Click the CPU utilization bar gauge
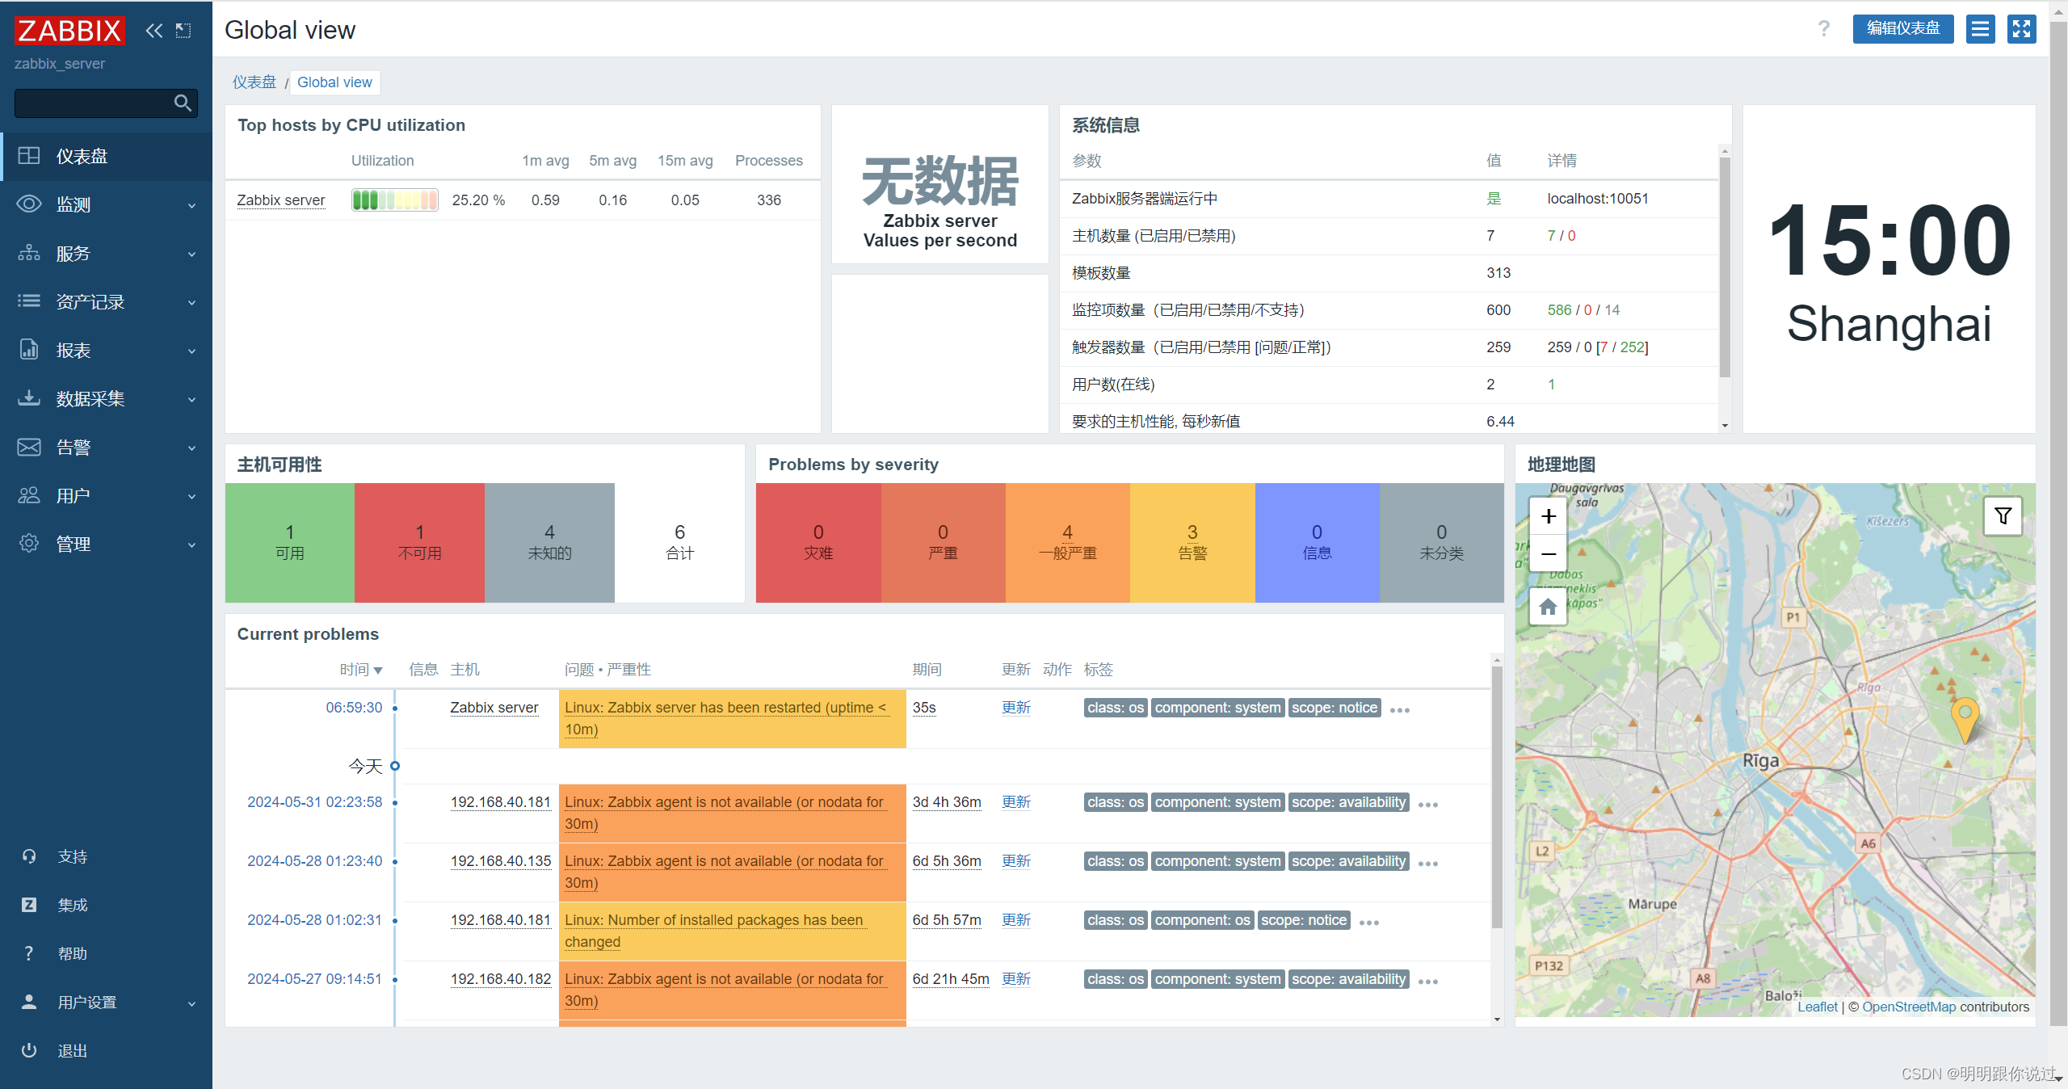 click(394, 200)
